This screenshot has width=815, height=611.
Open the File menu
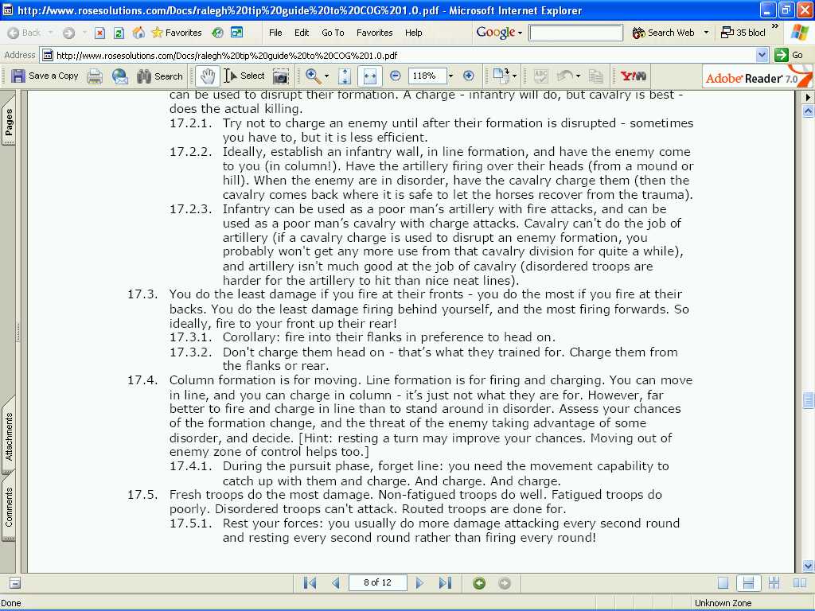275,33
